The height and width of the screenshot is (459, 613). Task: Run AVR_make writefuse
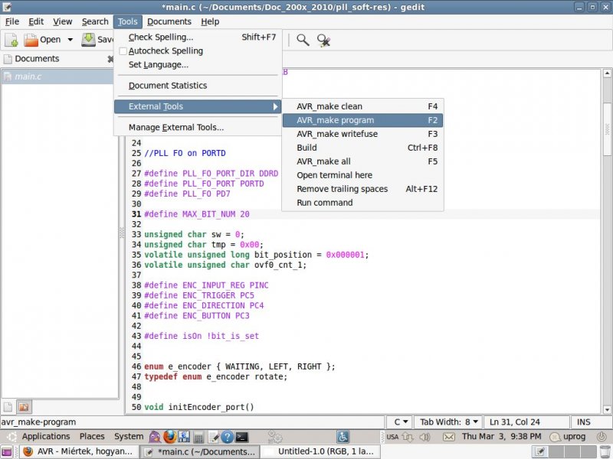click(362, 134)
